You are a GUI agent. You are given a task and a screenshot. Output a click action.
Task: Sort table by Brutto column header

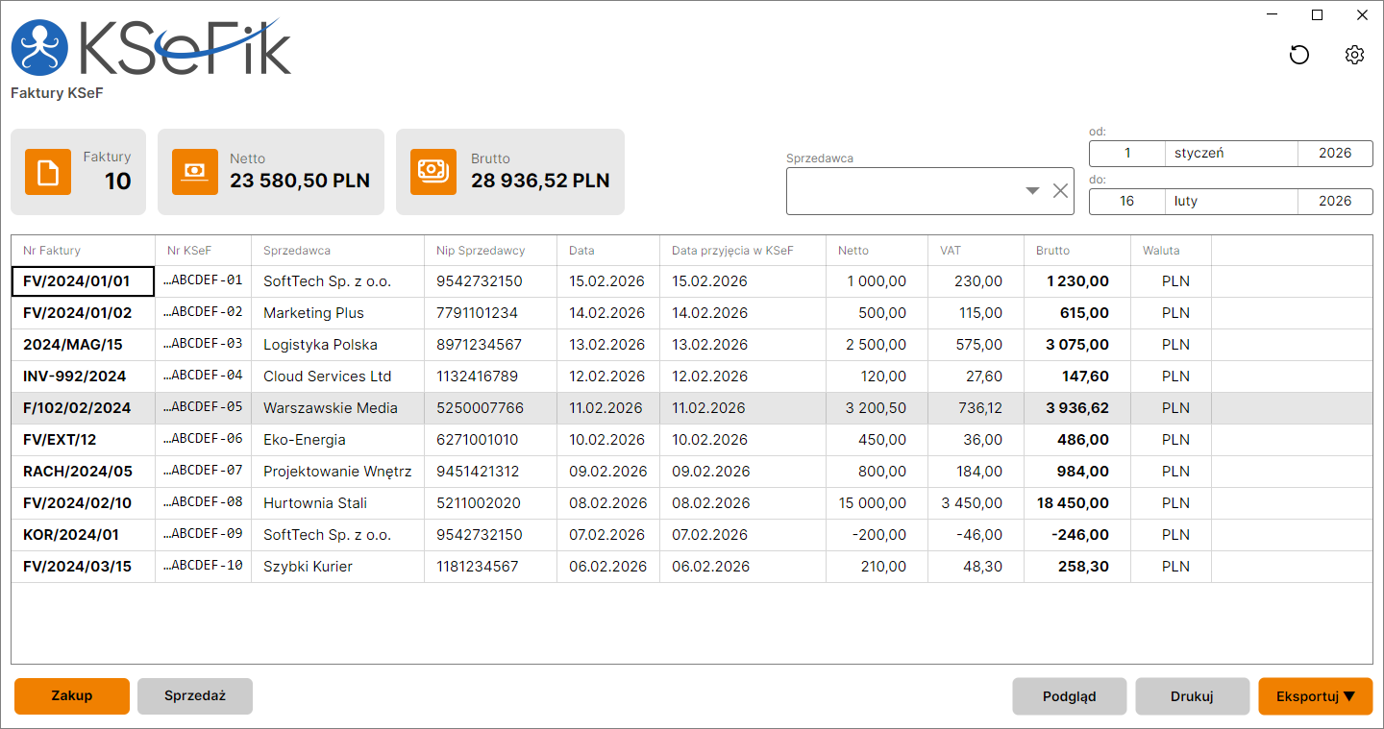tap(1053, 251)
